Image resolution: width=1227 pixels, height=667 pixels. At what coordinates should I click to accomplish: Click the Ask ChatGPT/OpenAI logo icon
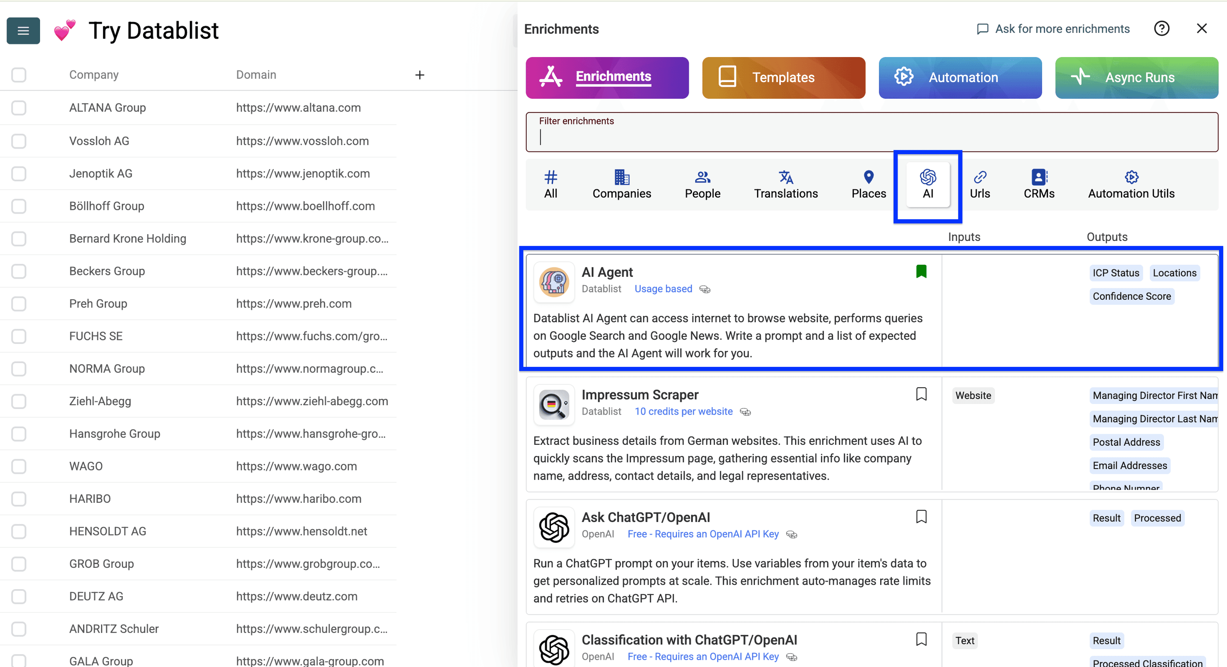[554, 527]
